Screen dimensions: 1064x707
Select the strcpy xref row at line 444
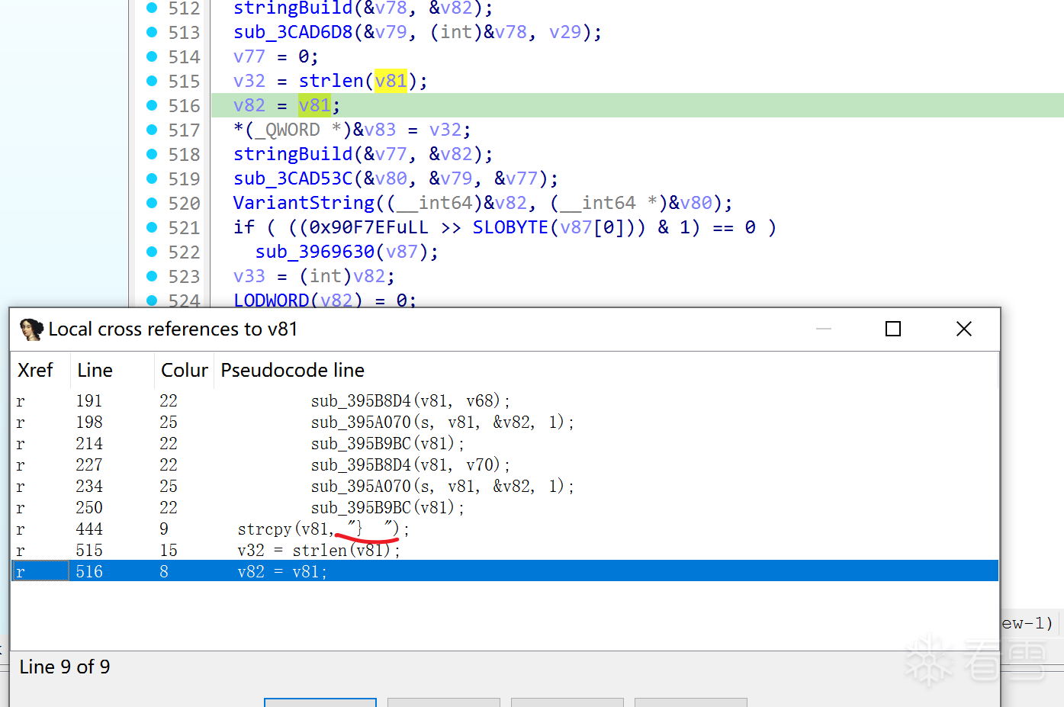click(x=505, y=529)
